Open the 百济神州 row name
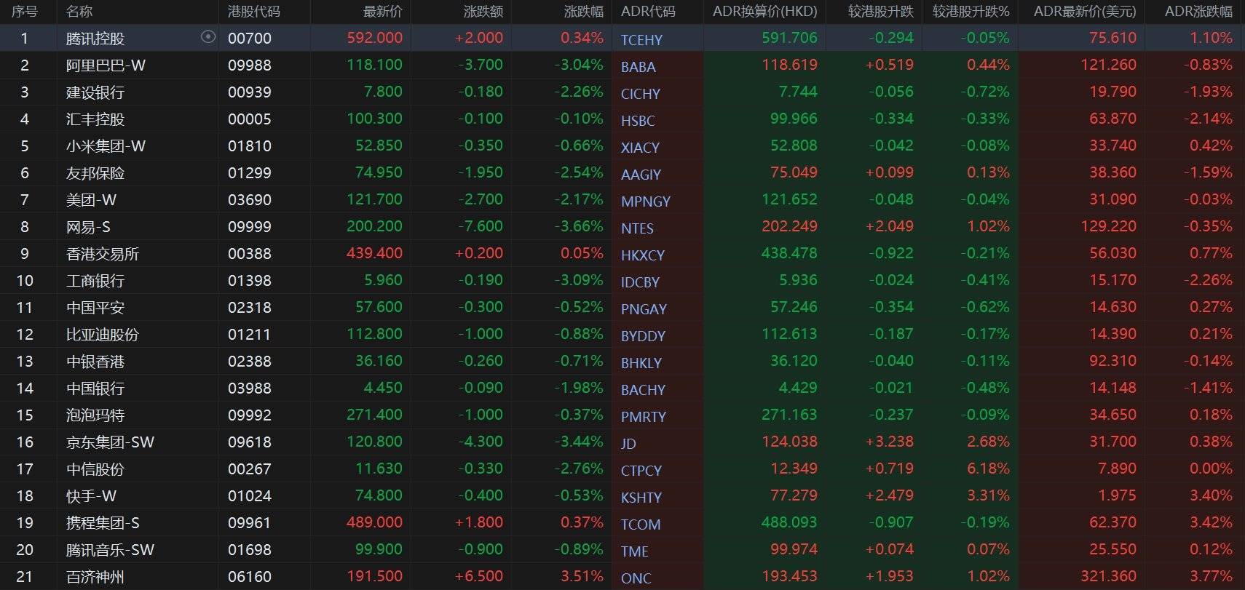 pyautogui.click(x=95, y=577)
